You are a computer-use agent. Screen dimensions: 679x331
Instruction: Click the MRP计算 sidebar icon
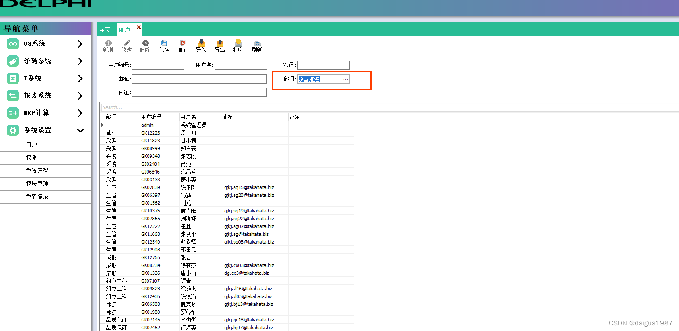point(13,113)
